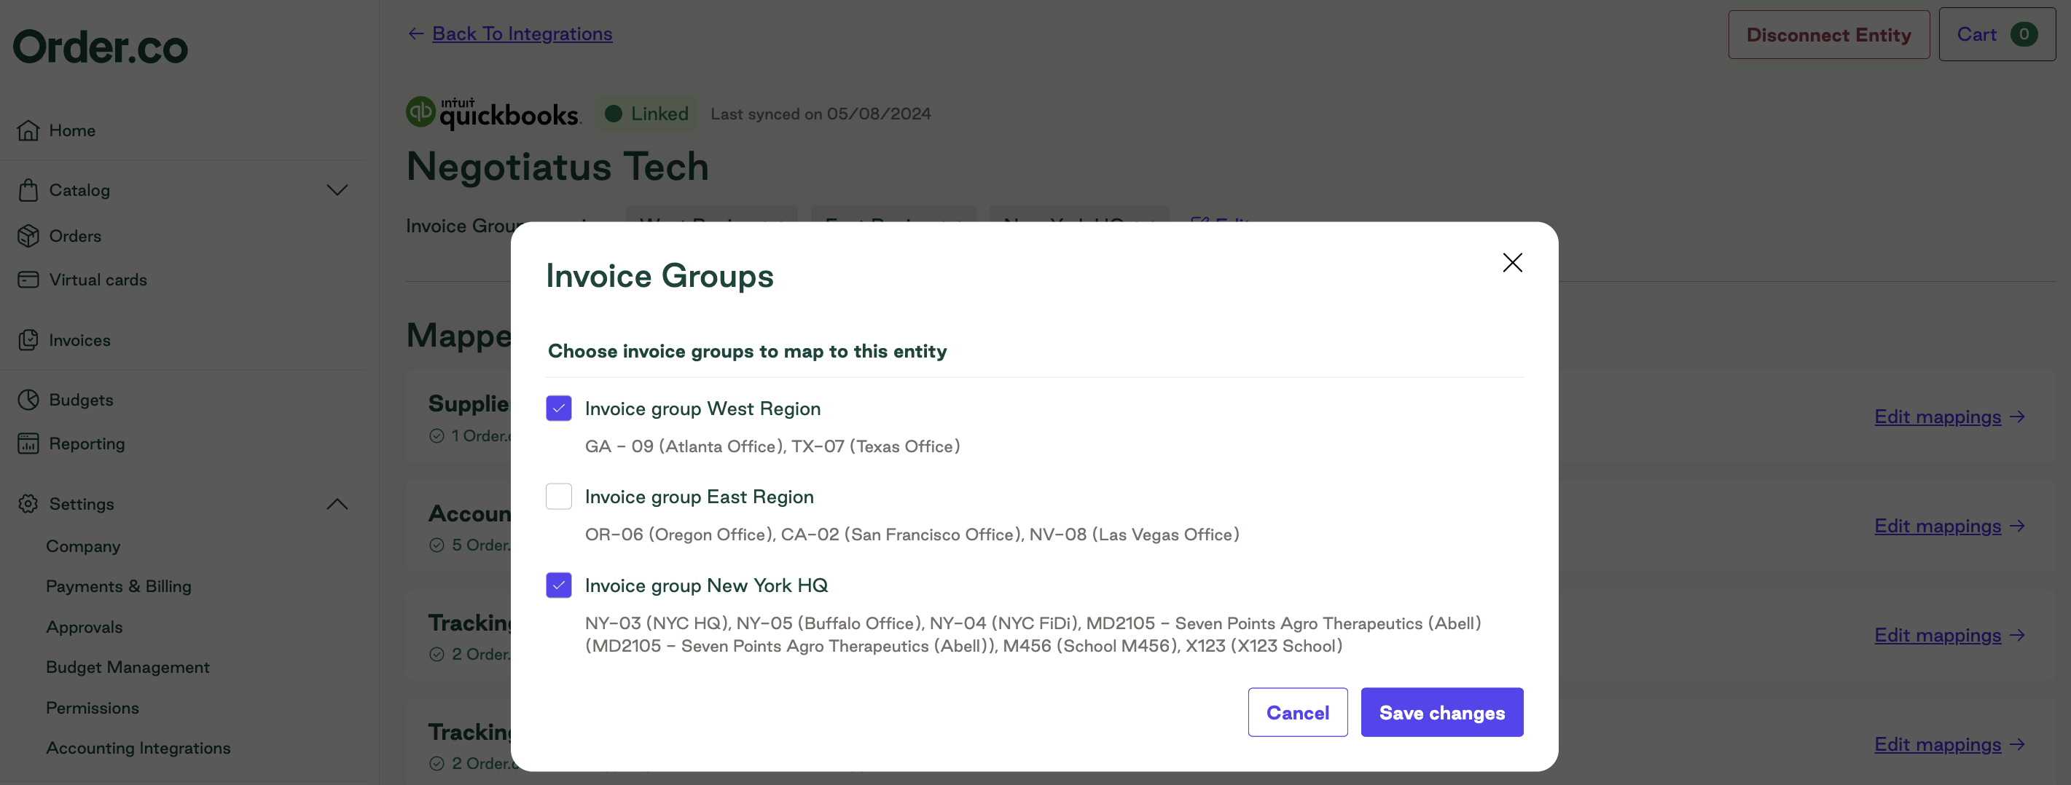Check Invoice group East Region checkbox

[x=559, y=497]
